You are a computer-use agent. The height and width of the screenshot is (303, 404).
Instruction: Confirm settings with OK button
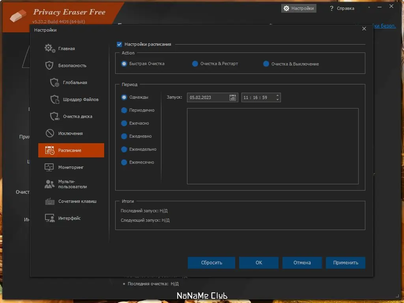[x=259, y=262]
